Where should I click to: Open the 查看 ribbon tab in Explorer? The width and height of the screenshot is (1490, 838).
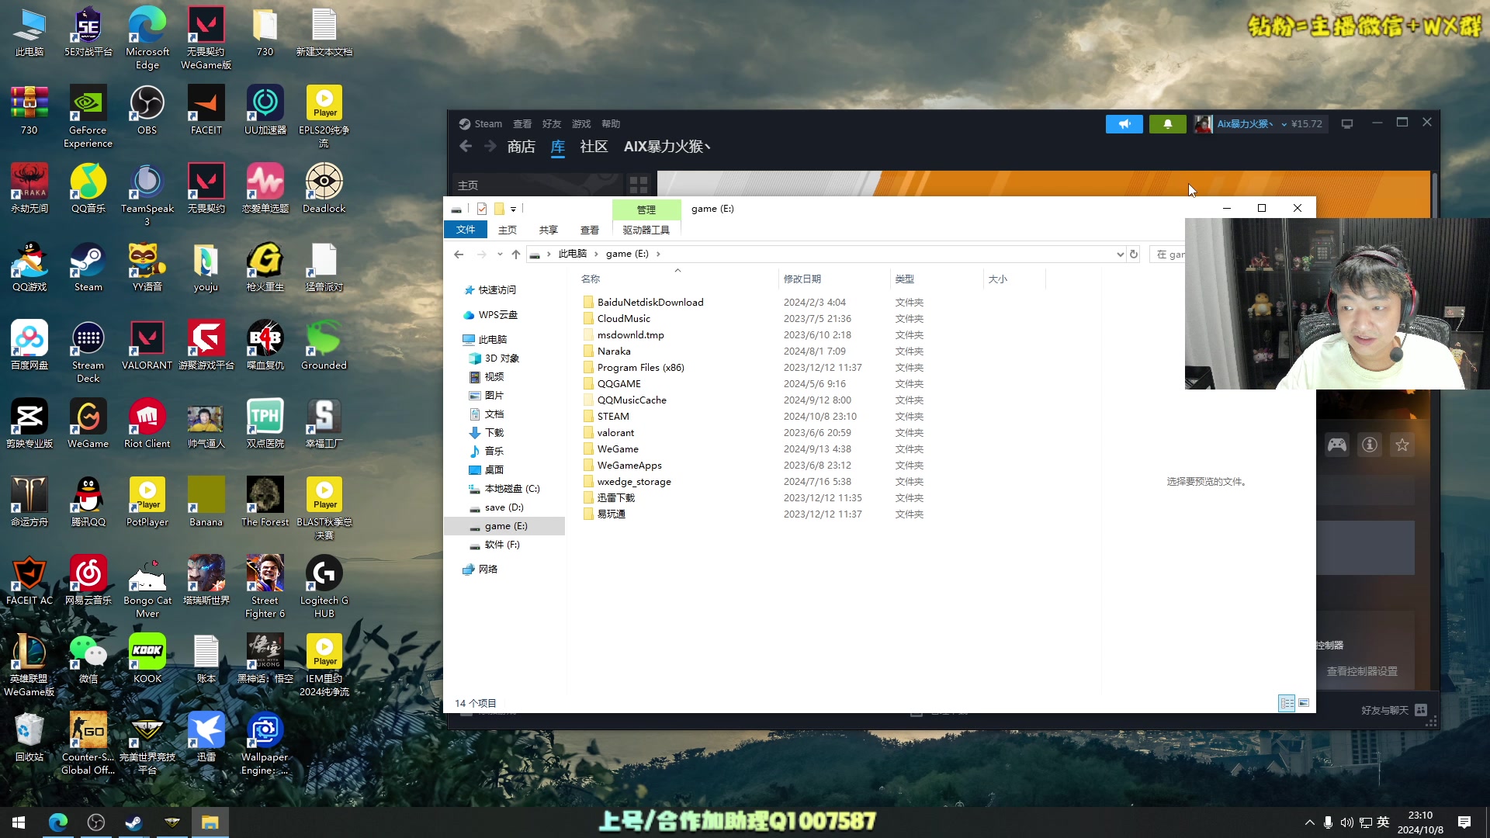pos(590,230)
